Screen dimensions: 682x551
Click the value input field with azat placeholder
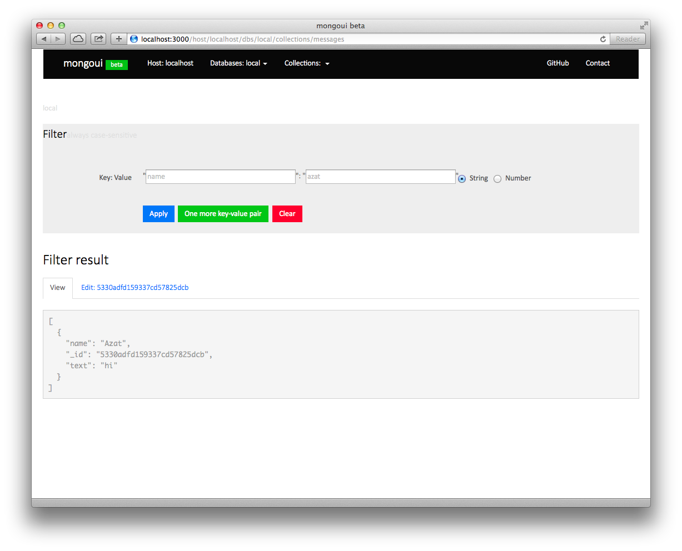click(x=381, y=177)
